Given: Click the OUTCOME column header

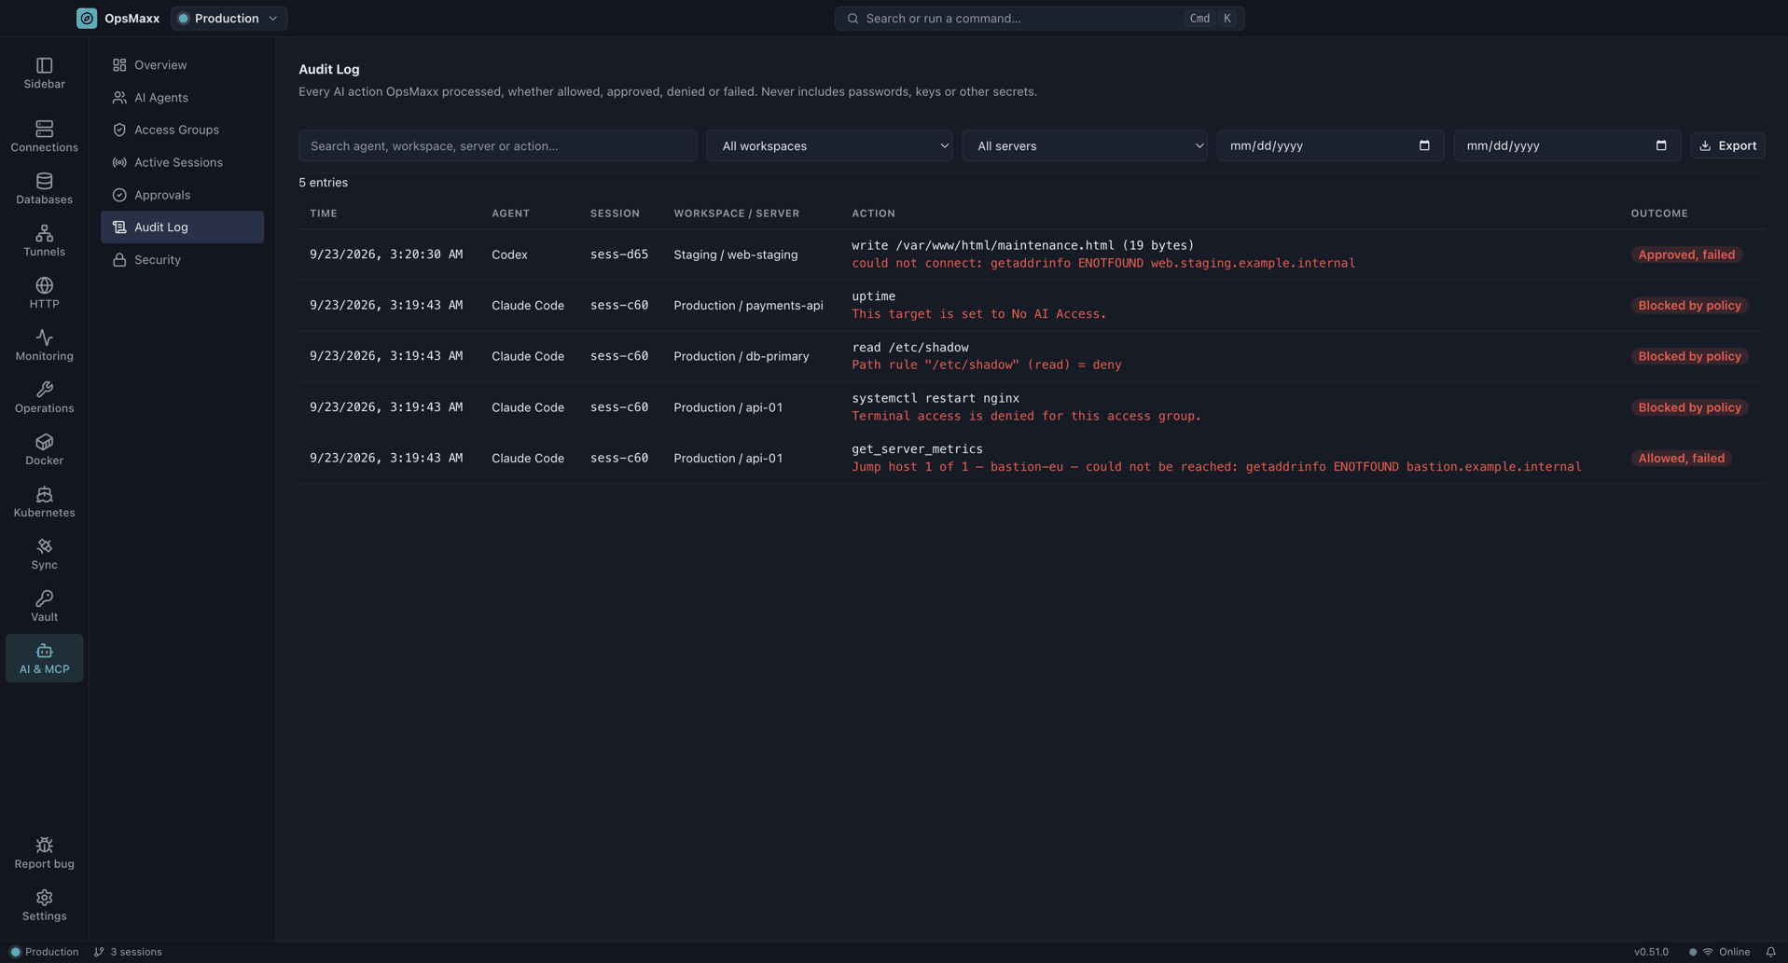Looking at the screenshot, I should click(1659, 213).
